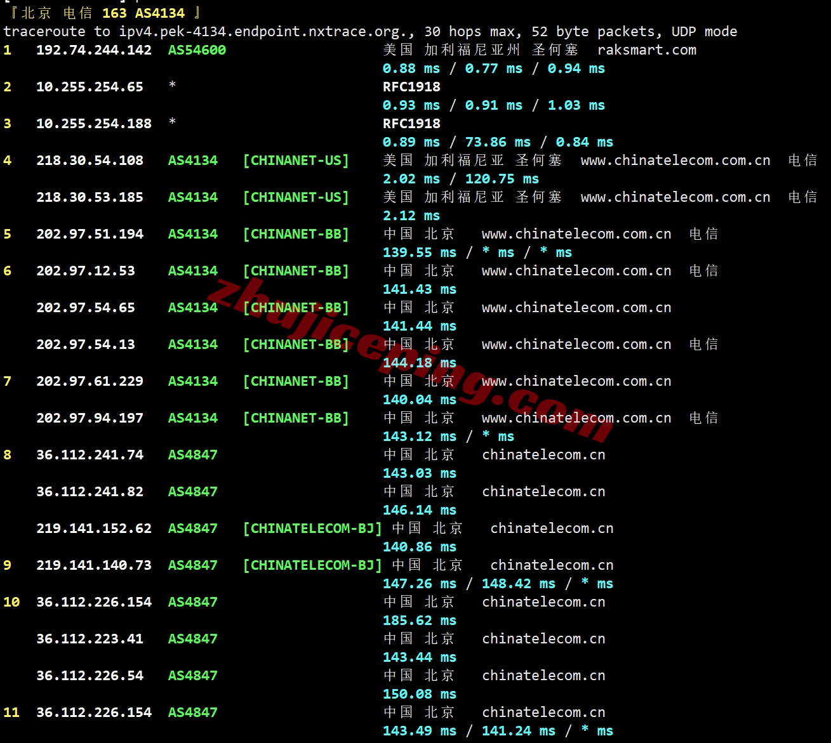
Task: Select the private IP 10.255.254.65
Action: pyautogui.click(x=90, y=87)
